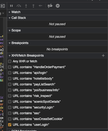Click the pause script execution icon
The image size is (108, 131).
click(x=11, y=6)
